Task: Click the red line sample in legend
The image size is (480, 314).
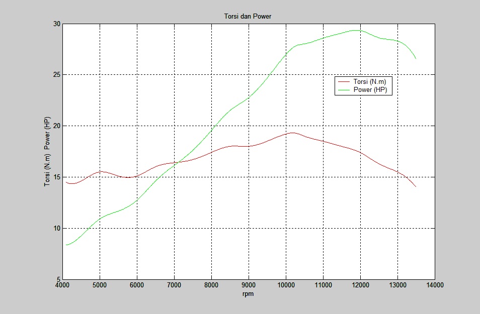Action: 344,81
